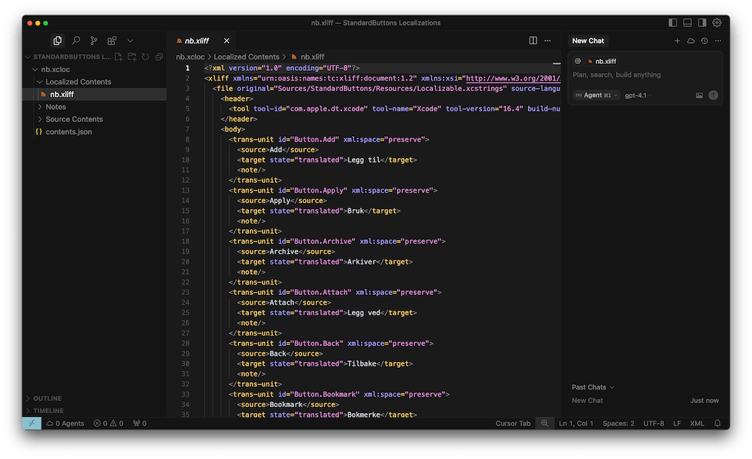752x459 pixels.
Task: Open the chat panel more options
Action: tap(718, 41)
